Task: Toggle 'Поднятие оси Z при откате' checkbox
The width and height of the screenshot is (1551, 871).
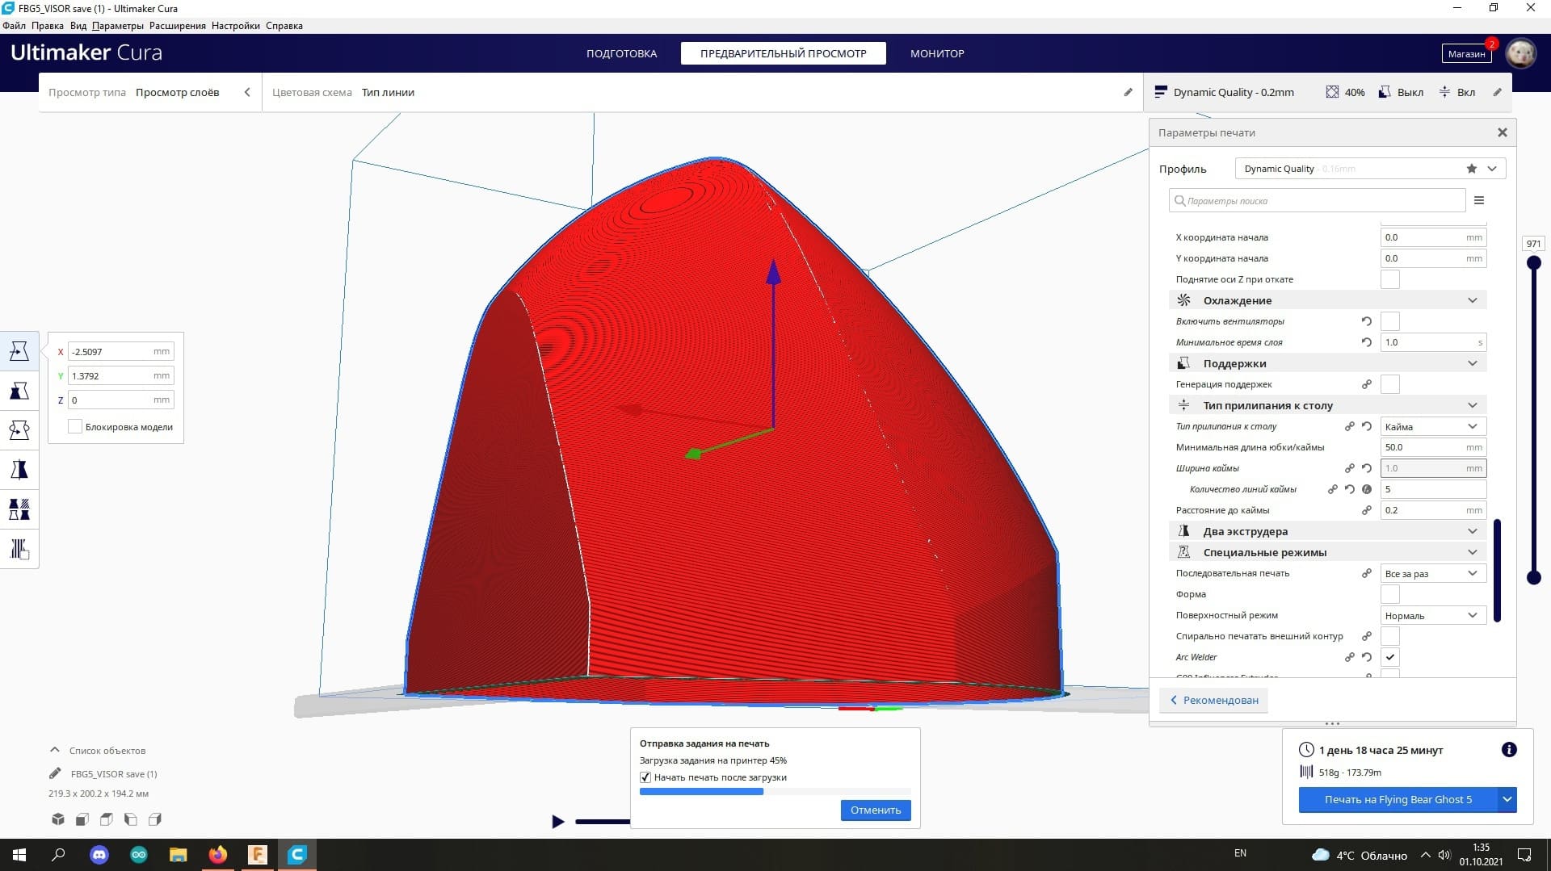Action: tap(1390, 279)
